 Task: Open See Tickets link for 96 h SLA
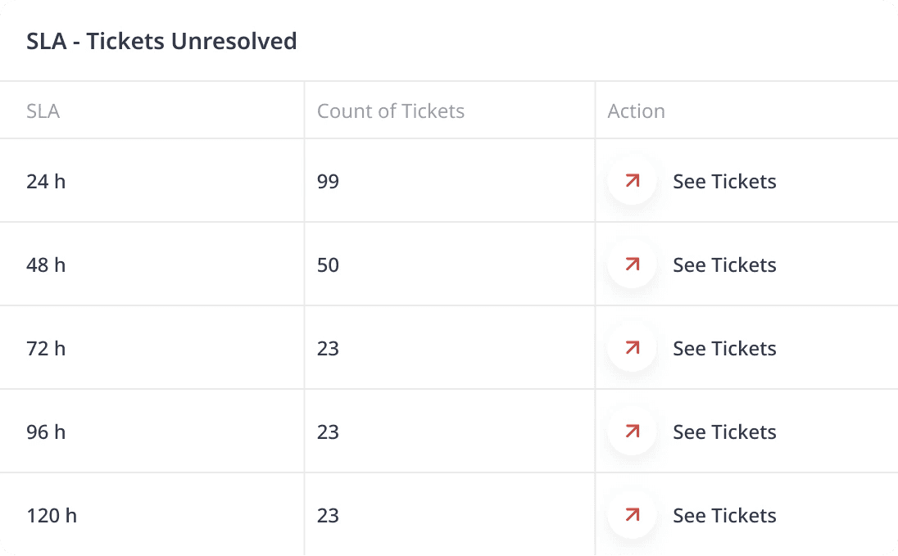pyautogui.click(x=724, y=432)
